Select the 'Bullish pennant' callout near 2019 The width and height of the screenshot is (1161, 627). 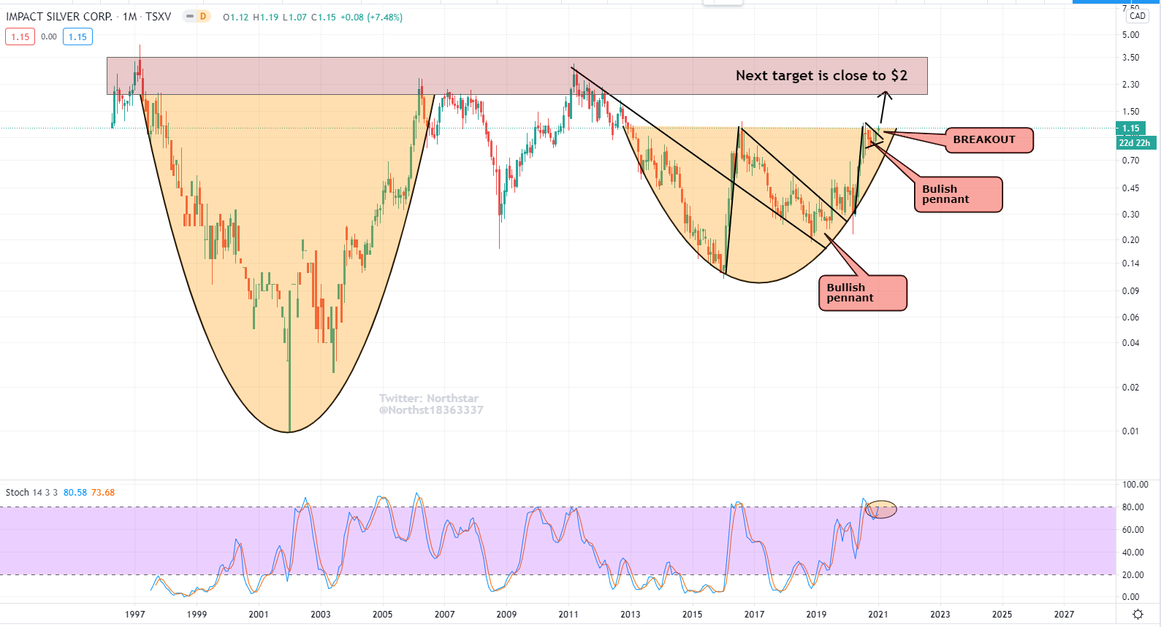[x=863, y=293]
